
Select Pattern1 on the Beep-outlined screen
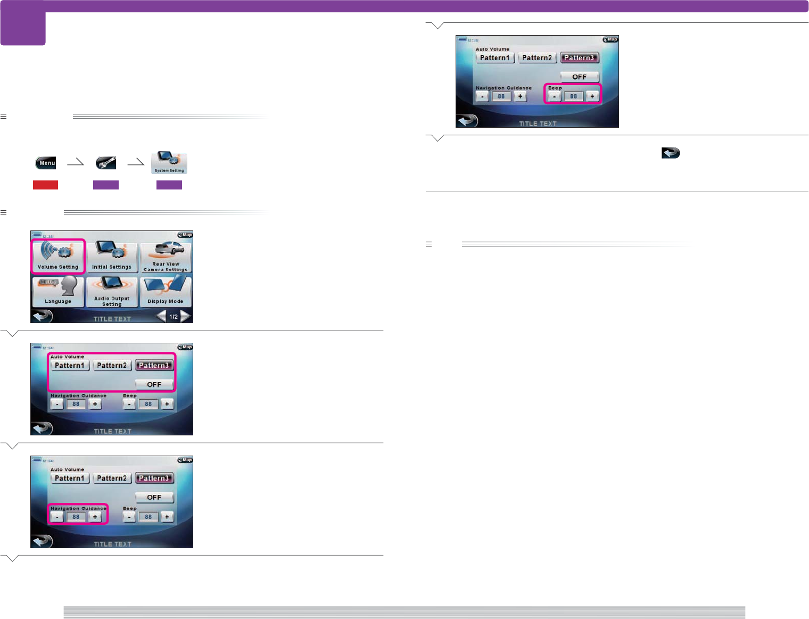point(495,58)
